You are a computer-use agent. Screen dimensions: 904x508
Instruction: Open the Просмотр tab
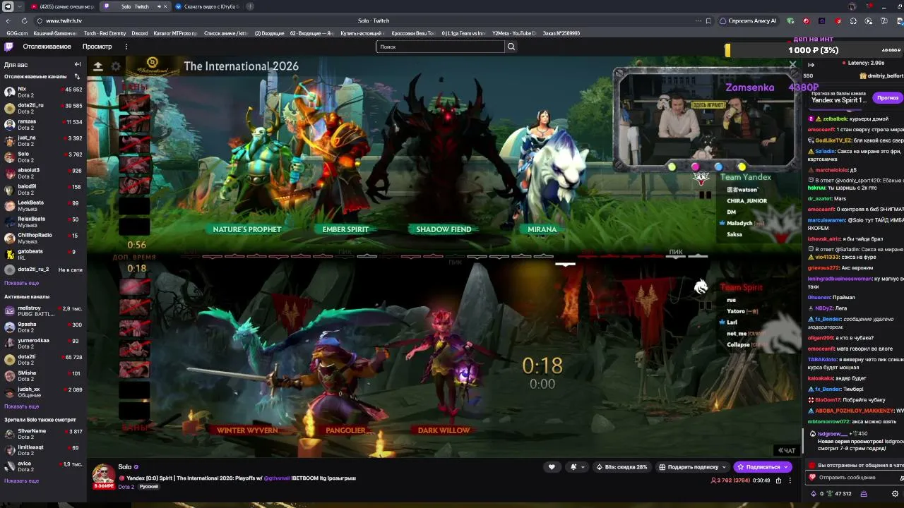point(97,47)
